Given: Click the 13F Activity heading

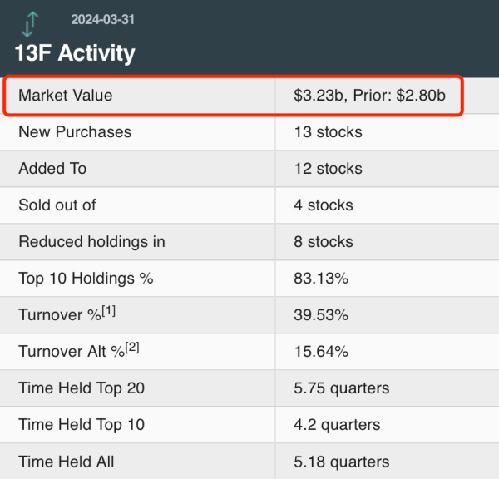Looking at the screenshot, I should tap(75, 53).
